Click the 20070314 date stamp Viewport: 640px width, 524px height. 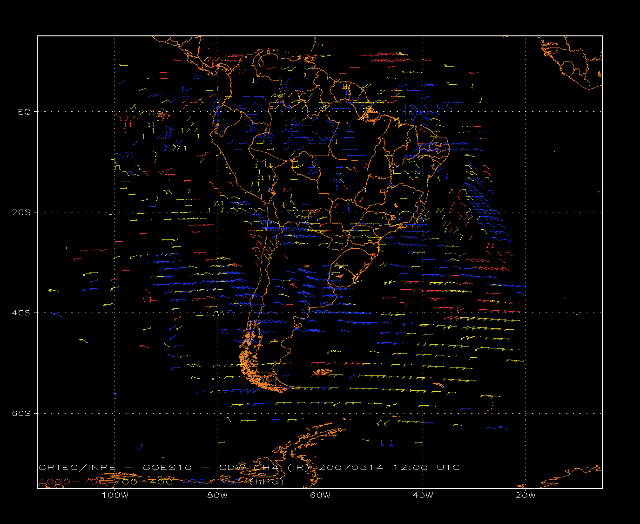[351, 468]
